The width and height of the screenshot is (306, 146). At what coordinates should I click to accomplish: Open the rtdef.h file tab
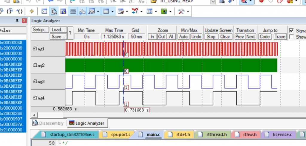180,134
